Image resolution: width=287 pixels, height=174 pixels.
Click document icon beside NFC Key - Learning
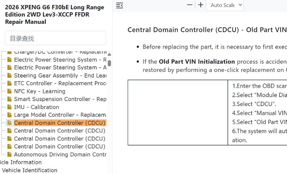coord(10,91)
